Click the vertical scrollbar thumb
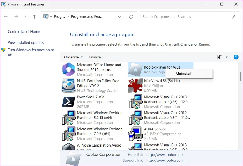Image resolution: width=243 pixels, height=166 pixels. tap(241, 76)
